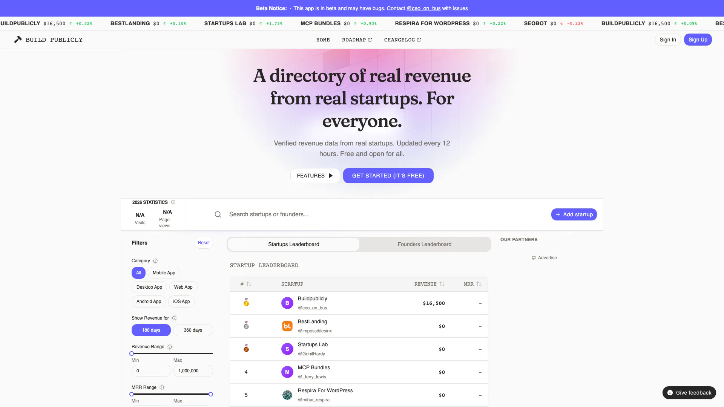Click the gold medal icon on Buildpublicly row
724x407 pixels.
[246, 302]
